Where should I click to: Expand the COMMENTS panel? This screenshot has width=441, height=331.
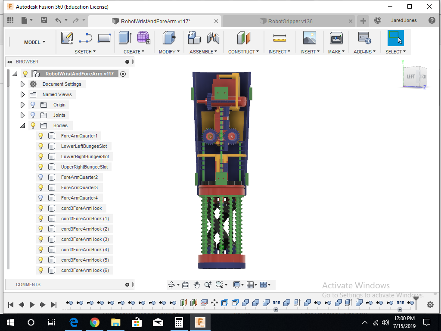tap(127, 285)
